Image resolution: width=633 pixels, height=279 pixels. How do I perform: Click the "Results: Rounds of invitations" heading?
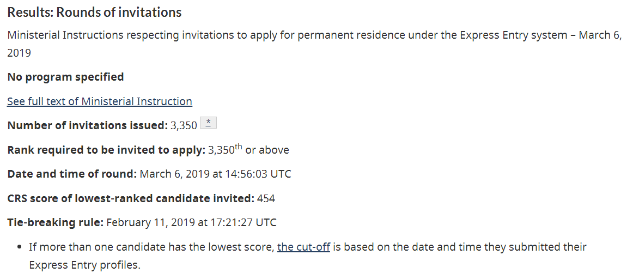tap(94, 13)
